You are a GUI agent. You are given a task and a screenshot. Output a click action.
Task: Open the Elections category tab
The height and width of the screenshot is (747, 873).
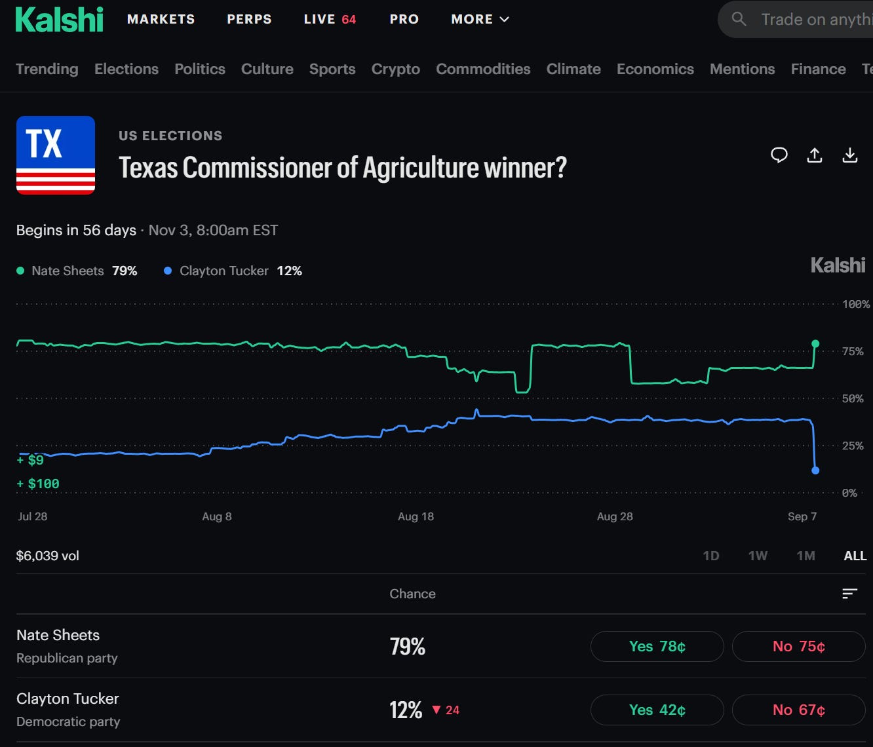click(x=126, y=69)
